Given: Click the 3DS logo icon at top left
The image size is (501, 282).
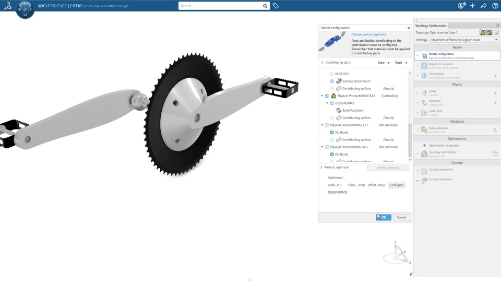Looking at the screenshot, I should coord(8,5).
